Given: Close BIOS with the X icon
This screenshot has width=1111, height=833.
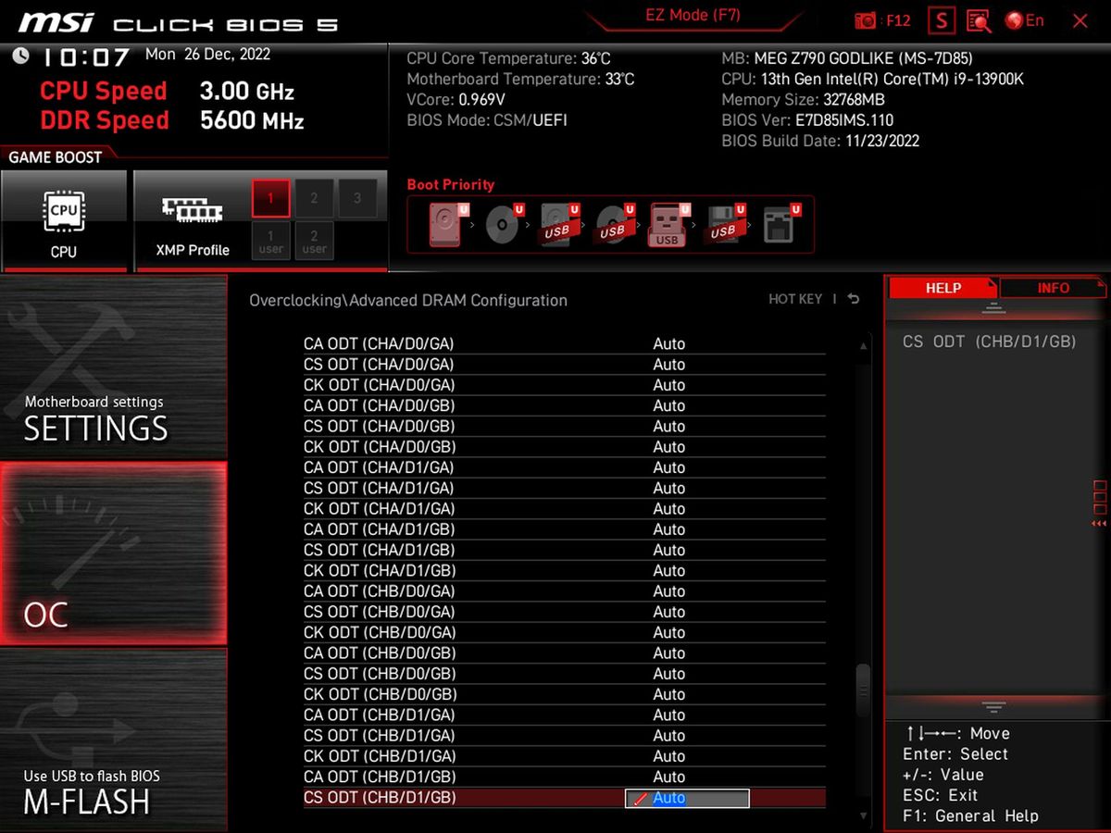Looking at the screenshot, I should (x=1080, y=20).
